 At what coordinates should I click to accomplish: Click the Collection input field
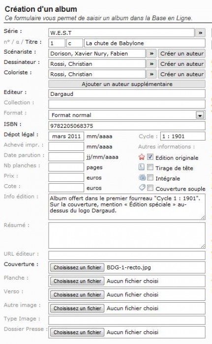click(x=127, y=104)
